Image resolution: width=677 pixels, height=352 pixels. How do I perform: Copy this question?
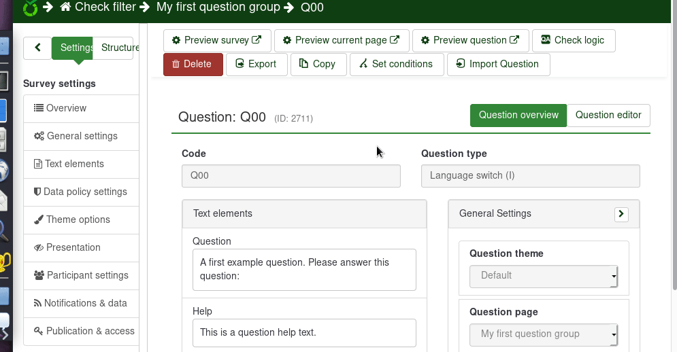tap(318, 64)
